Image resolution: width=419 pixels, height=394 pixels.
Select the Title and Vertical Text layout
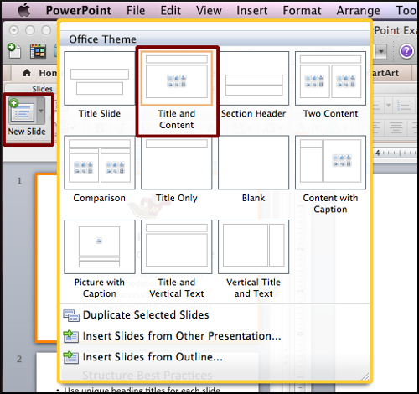(177, 246)
